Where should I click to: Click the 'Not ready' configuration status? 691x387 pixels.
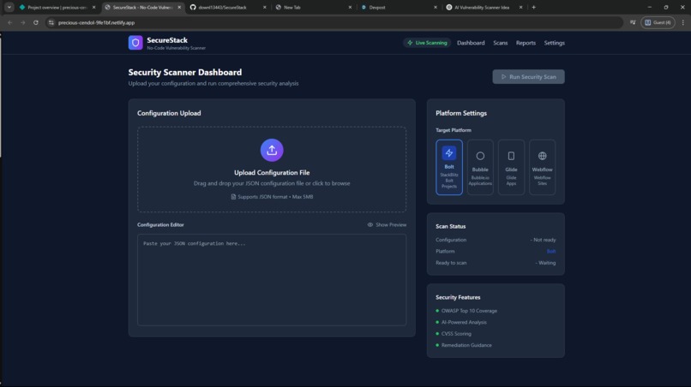pyautogui.click(x=543, y=240)
